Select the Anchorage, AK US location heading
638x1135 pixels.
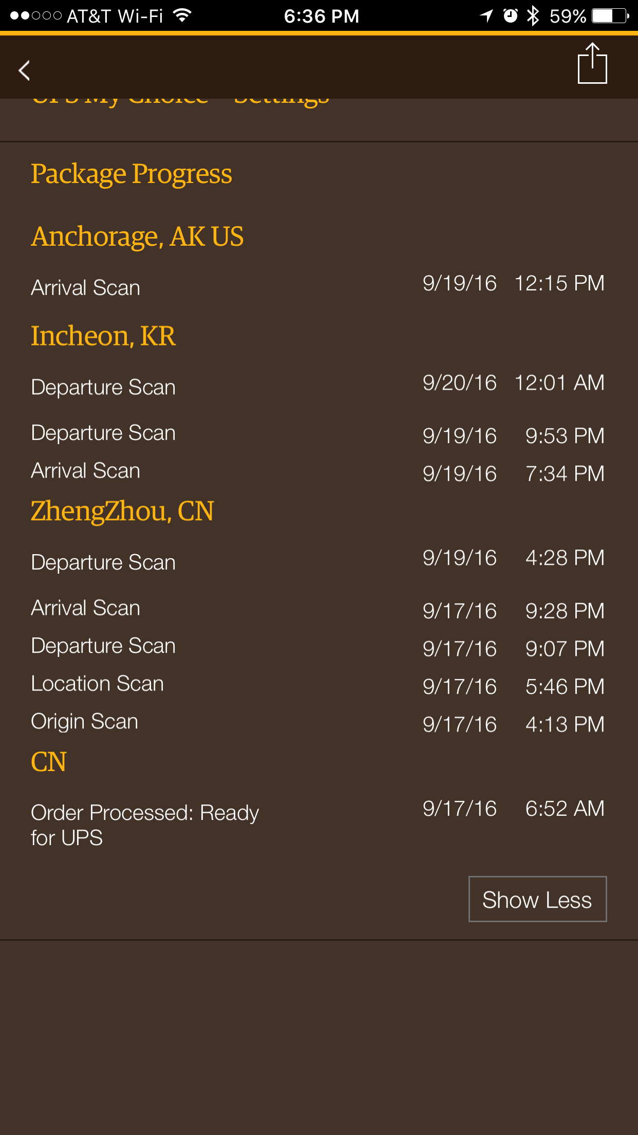pos(137,237)
